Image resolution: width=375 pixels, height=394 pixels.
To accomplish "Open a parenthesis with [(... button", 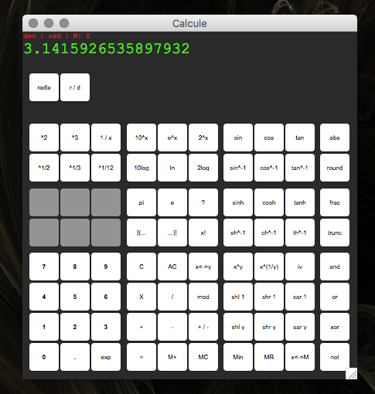I will click(141, 233).
